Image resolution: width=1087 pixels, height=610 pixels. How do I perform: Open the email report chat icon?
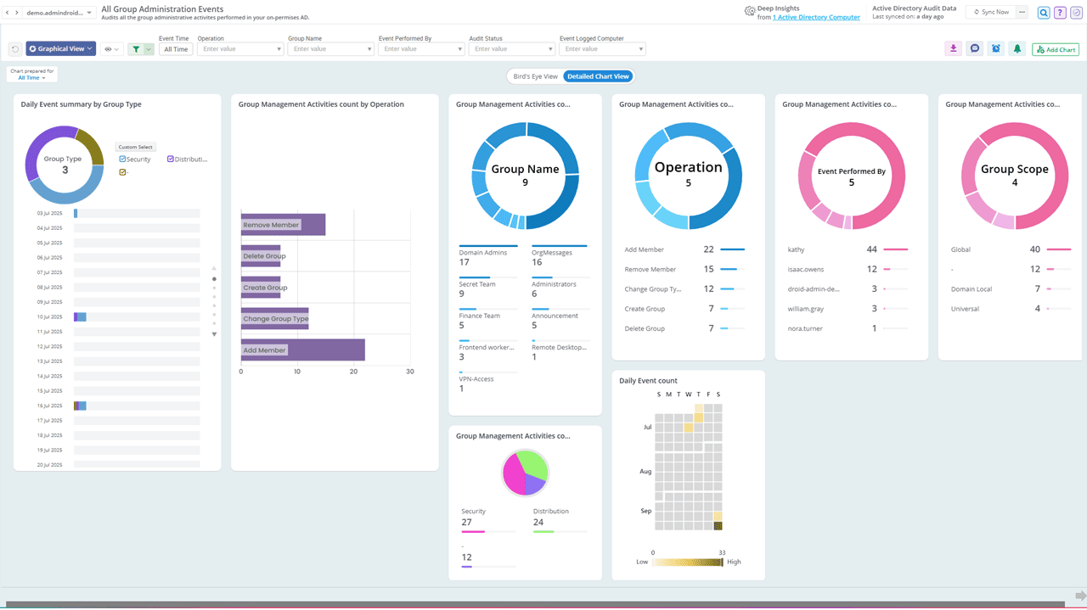click(x=975, y=49)
